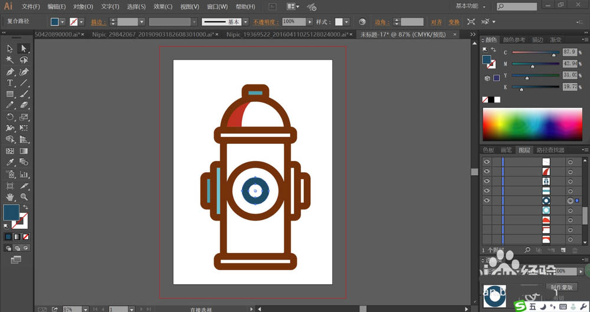Open the stroke weight dropdown
This screenshot has height=312, width=590.
click(142, 22)
